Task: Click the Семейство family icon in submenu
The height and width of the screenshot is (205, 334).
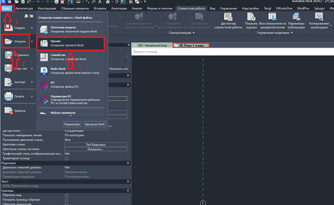Action: 44,57
